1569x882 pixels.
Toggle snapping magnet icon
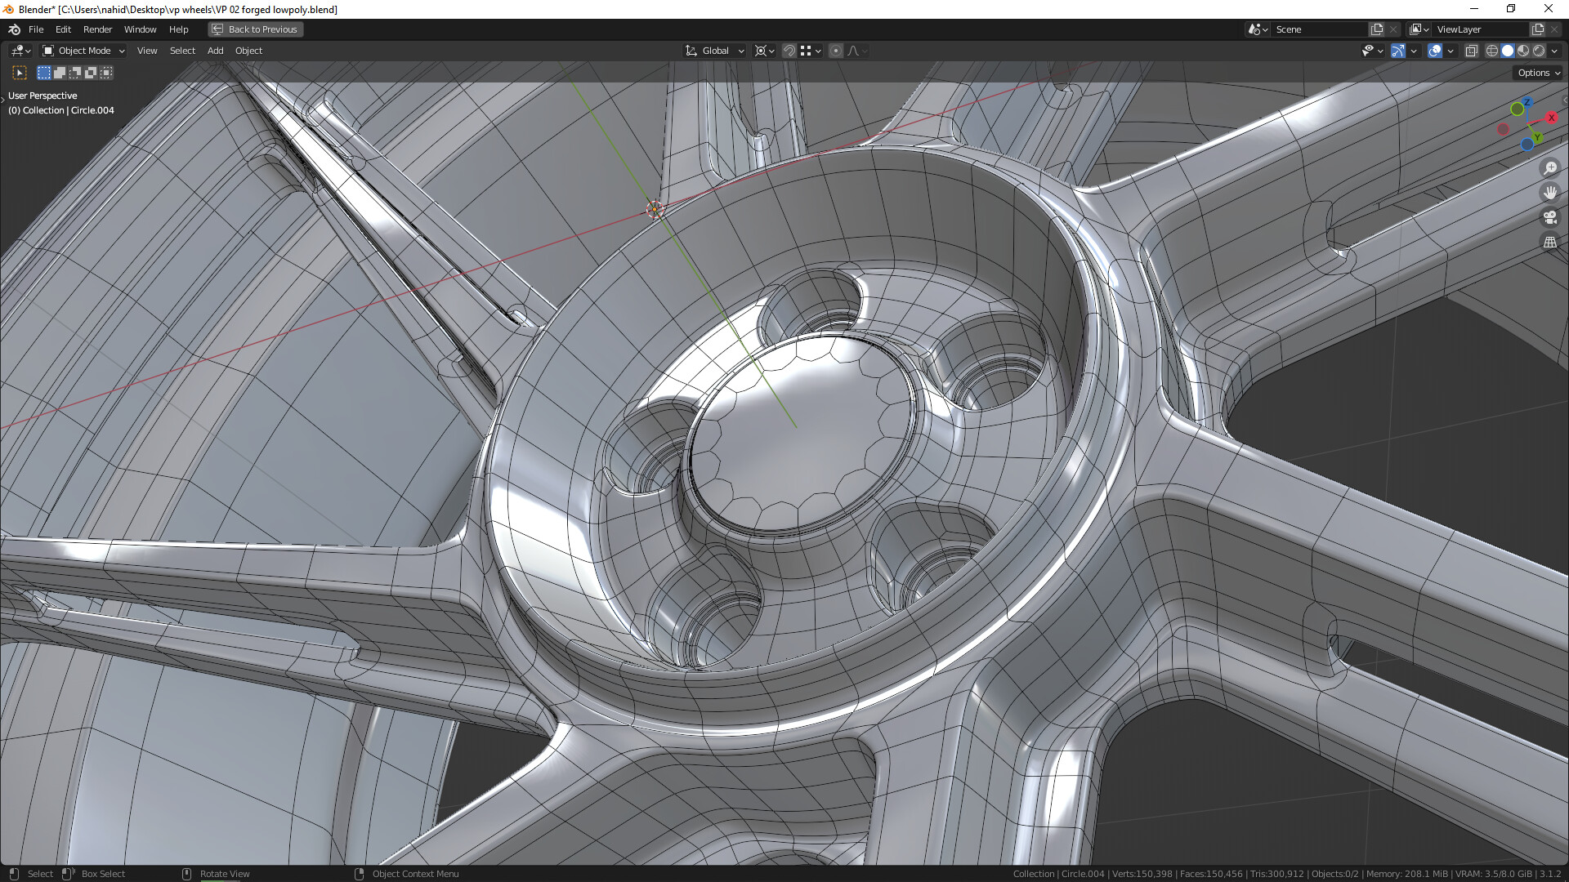(x=789, y=51)
